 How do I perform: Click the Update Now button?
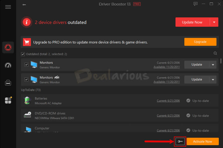pos(193,22)
